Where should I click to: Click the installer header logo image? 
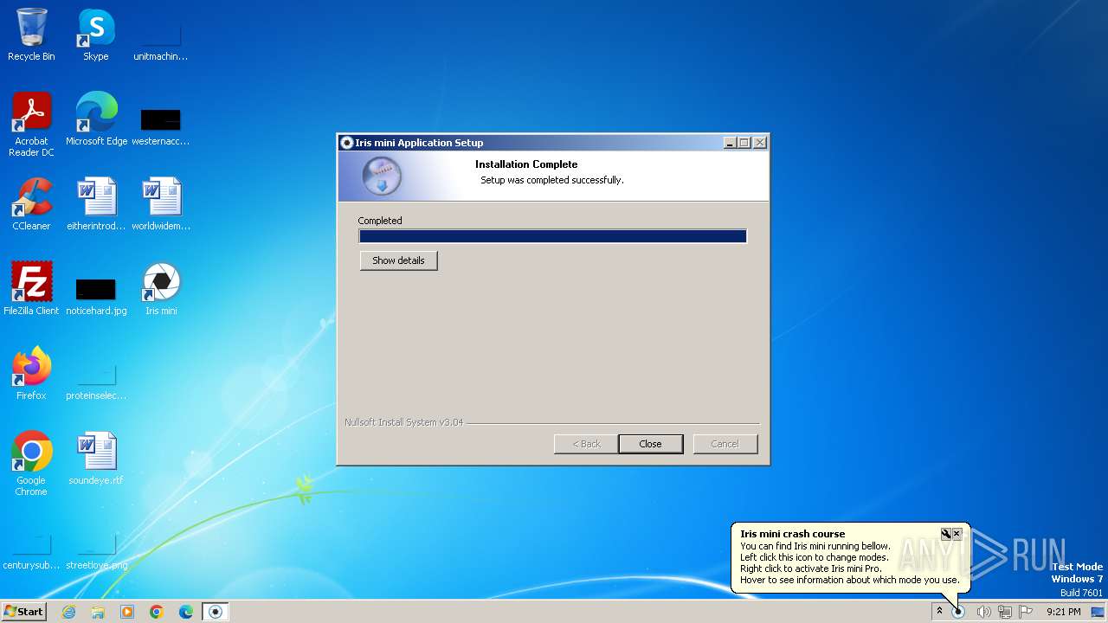pyautogui.click(x=382, y=177)
